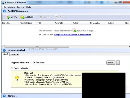130x98 pixels.
Task: Click the step 1 Add PDF Documents icon
Action: [4, 11]
